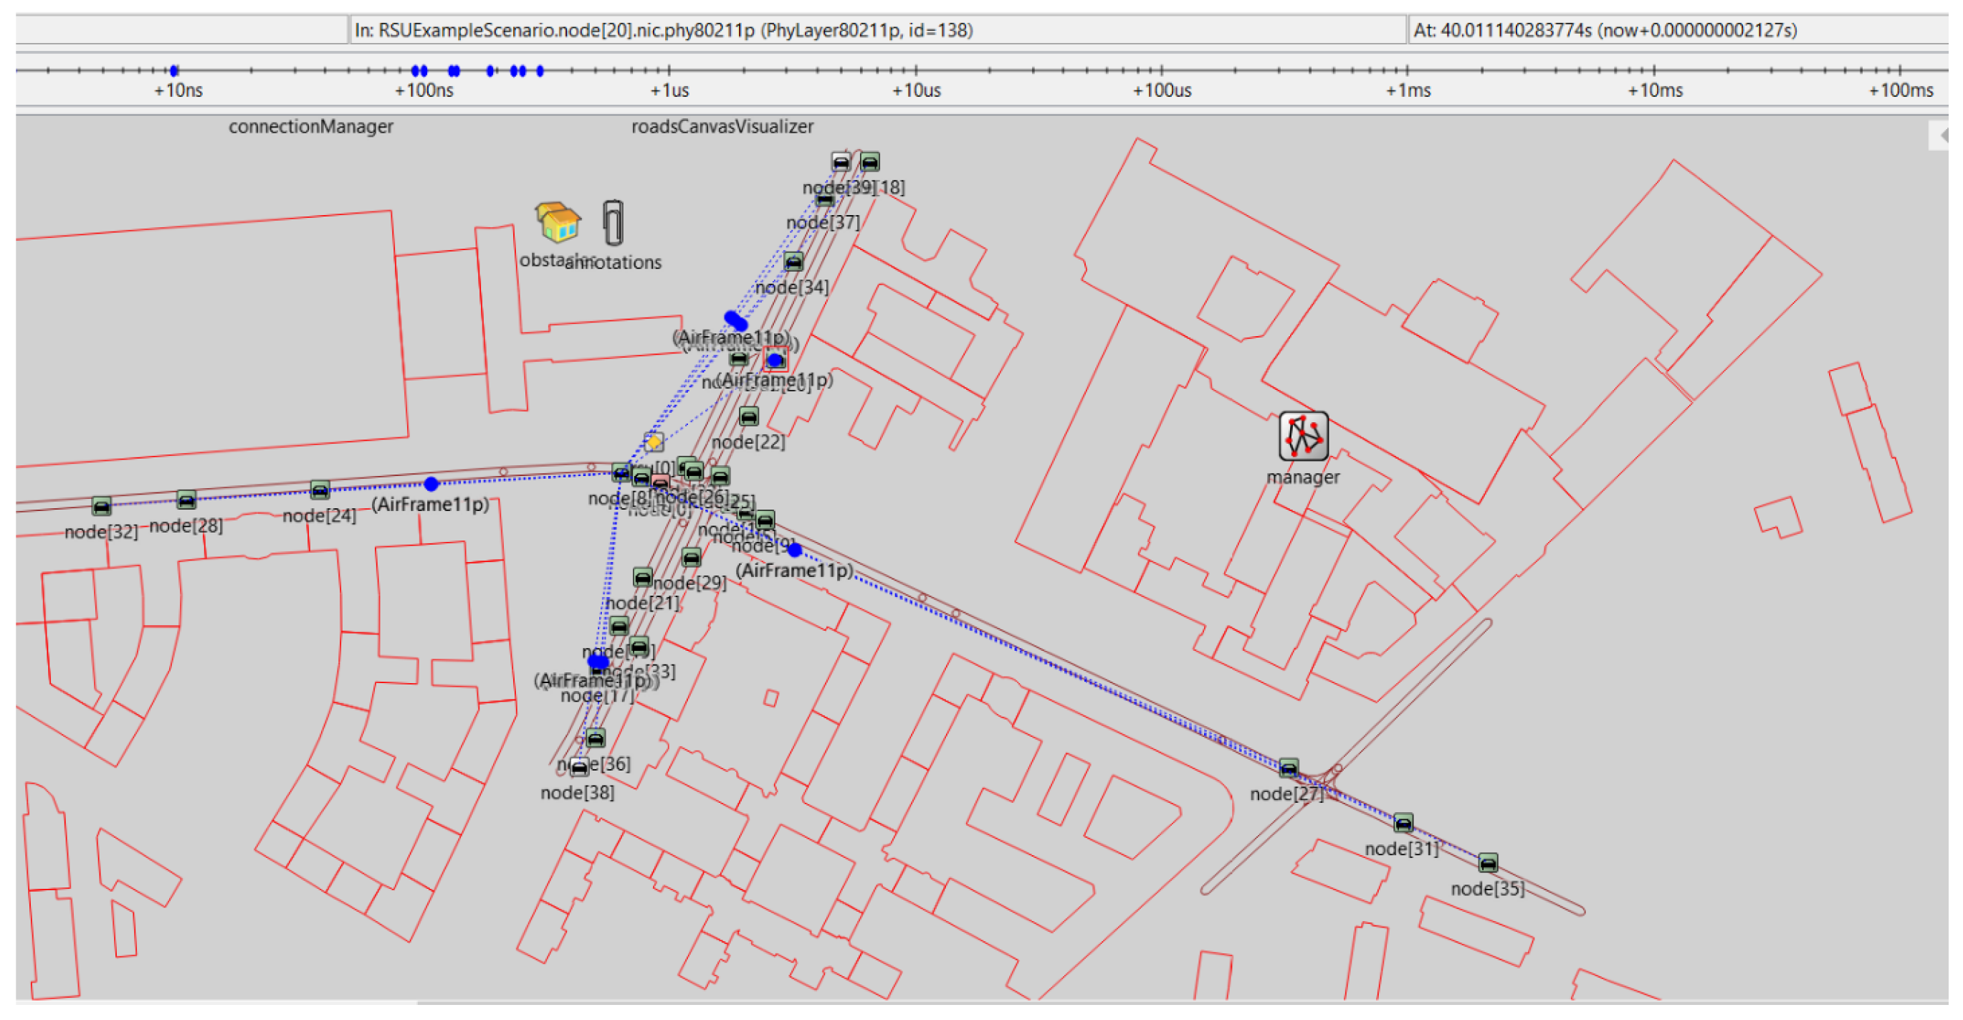The image size is (1963, 1020).
Task: Select the node[35] vehicle icon
Action: click(1488, 864)
